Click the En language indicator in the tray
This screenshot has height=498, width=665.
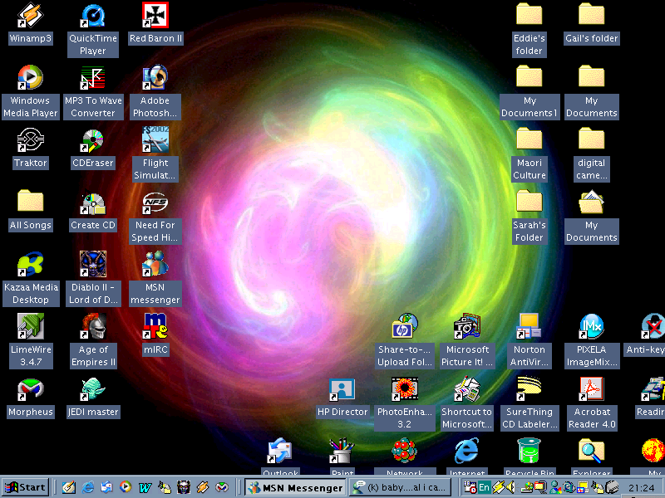pos(484,487)
